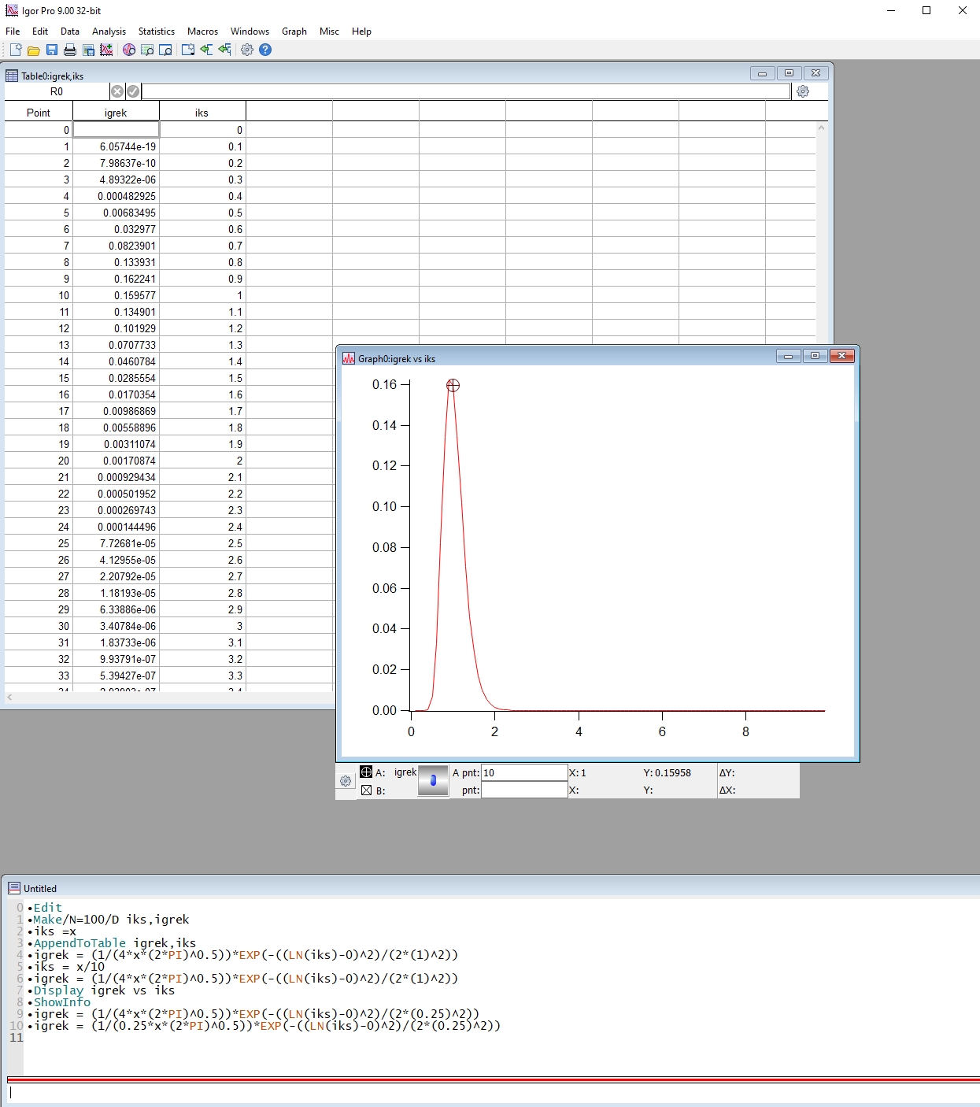This screenshot has height=1107, width=980.
Task: Create a new graph window
Action: (x=106, y=50)
